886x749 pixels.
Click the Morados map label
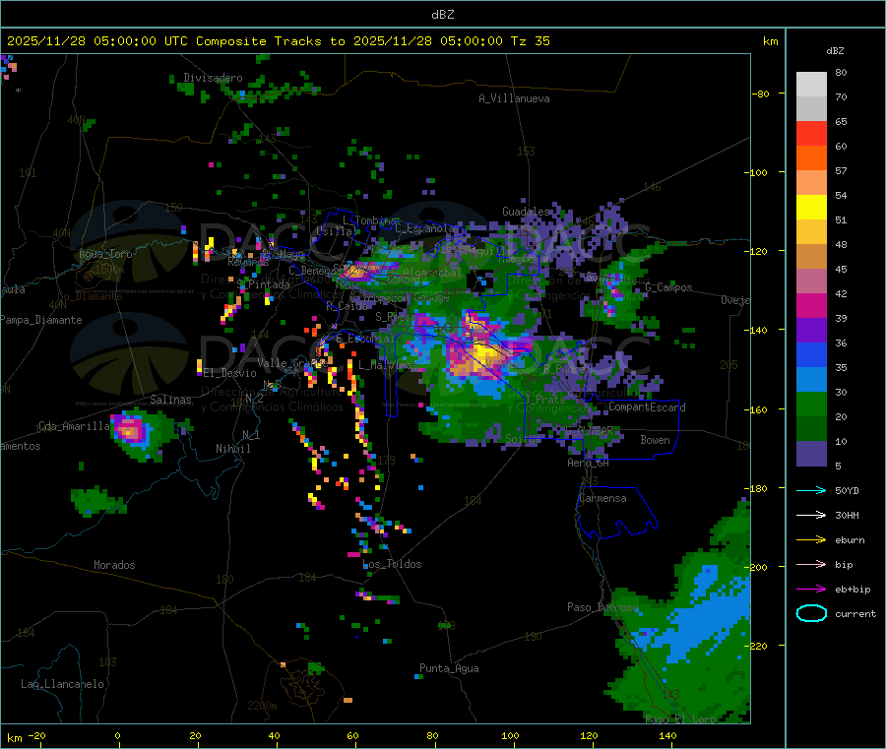[x=114, y=565]
